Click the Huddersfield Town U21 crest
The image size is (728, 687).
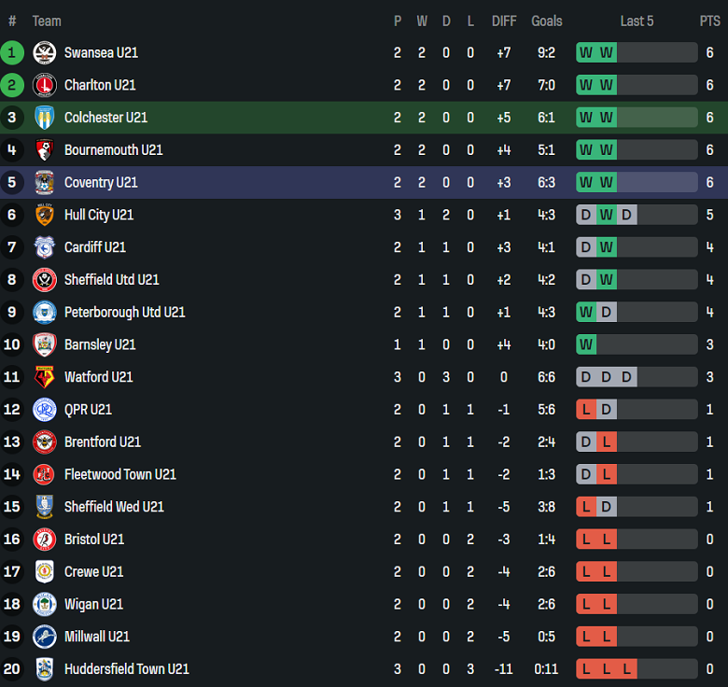click(44, 669)
